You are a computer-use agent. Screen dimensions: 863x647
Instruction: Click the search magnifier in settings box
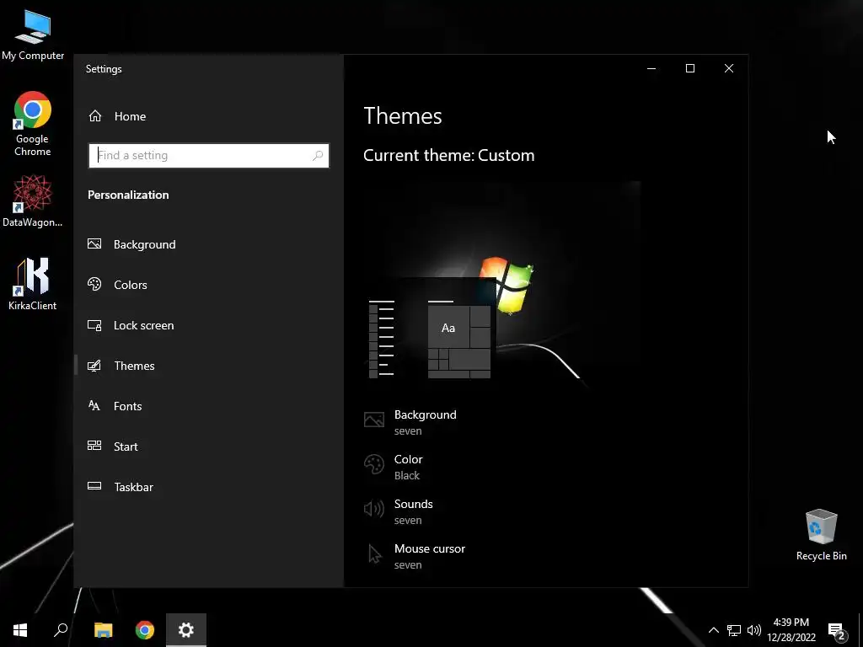318,156
